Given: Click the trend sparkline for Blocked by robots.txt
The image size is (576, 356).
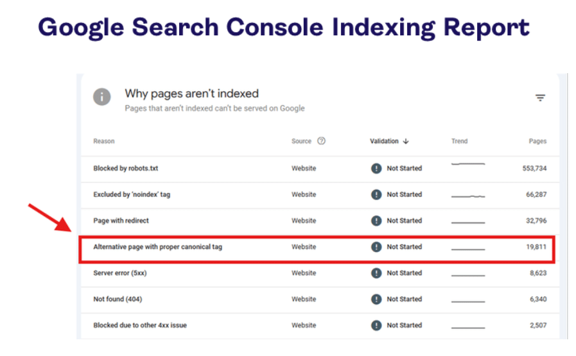Looking at the screenshot, I should [x=468, y=164].
